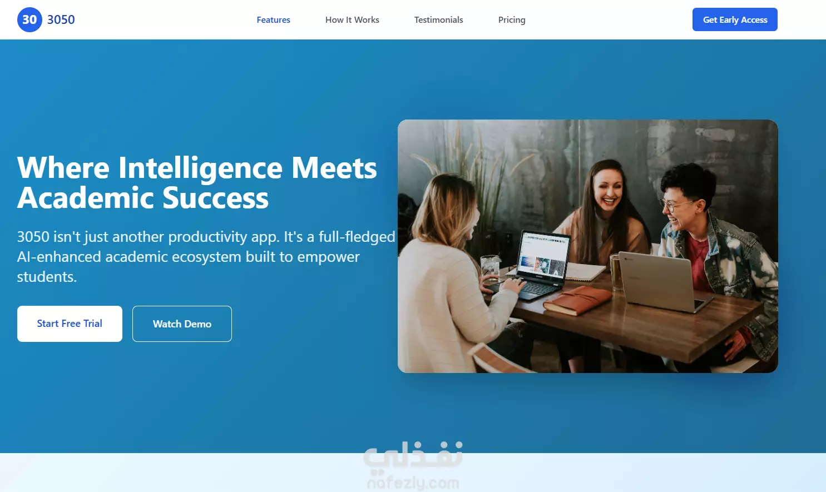This screenshot has height=492, width=826.
Task: Click the Arabic Nafezly watermark logo
Action: point(413,455)
